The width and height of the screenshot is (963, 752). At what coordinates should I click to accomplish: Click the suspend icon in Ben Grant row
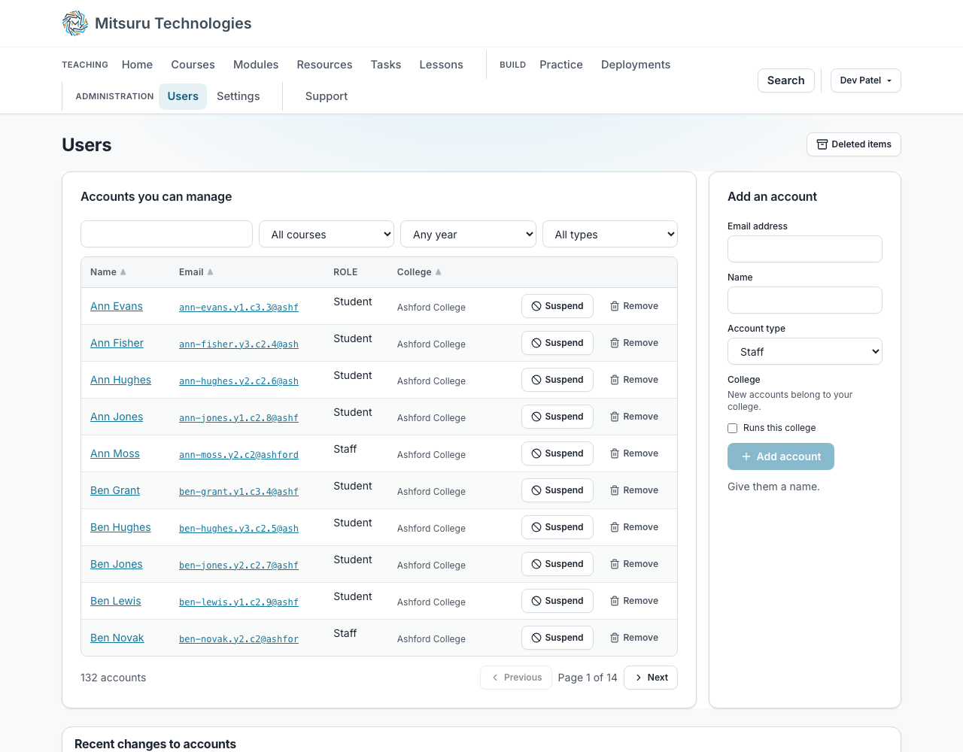click(536, 490)
